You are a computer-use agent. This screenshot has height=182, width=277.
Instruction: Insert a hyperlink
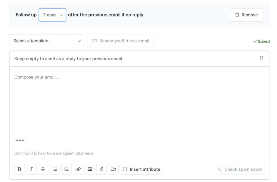[78, 169]
